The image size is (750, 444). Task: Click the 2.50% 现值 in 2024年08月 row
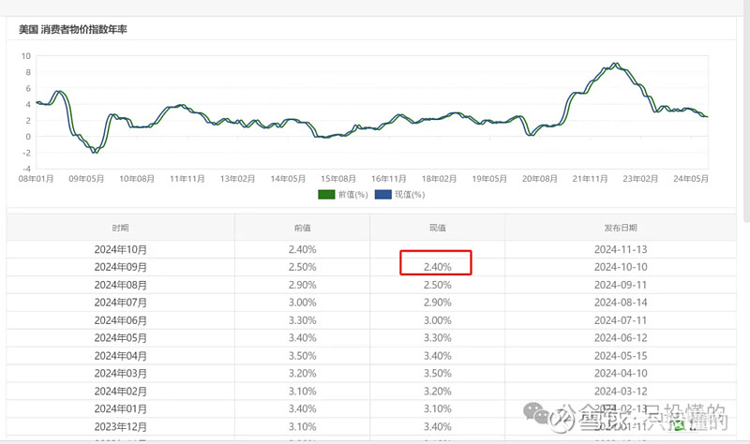(437, 285)
